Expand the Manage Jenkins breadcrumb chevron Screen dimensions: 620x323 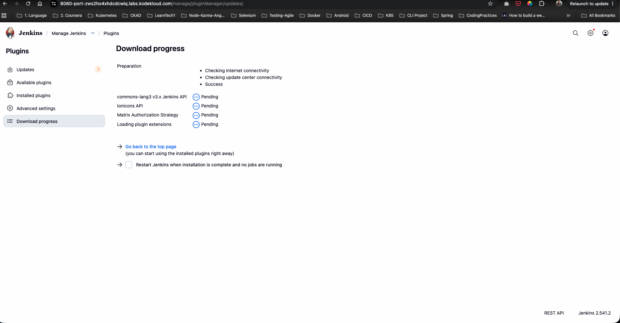pos(93,33)
